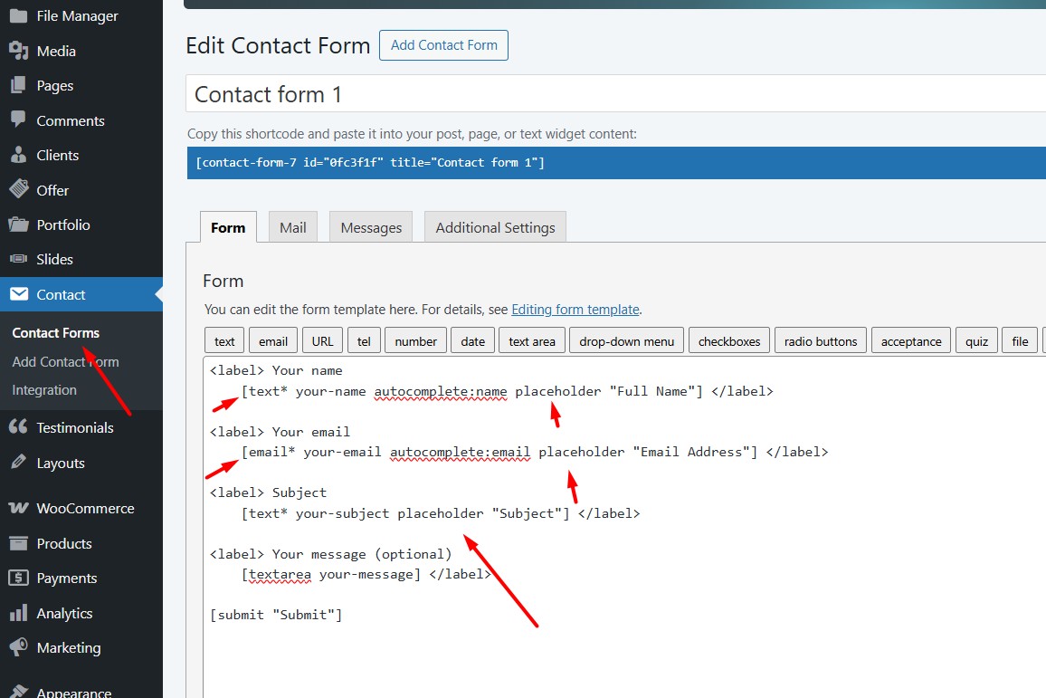The image size is (1046, 698).
Task: Switch to the Messages tab
Action: pyautogui.click(x=371, y=227)
